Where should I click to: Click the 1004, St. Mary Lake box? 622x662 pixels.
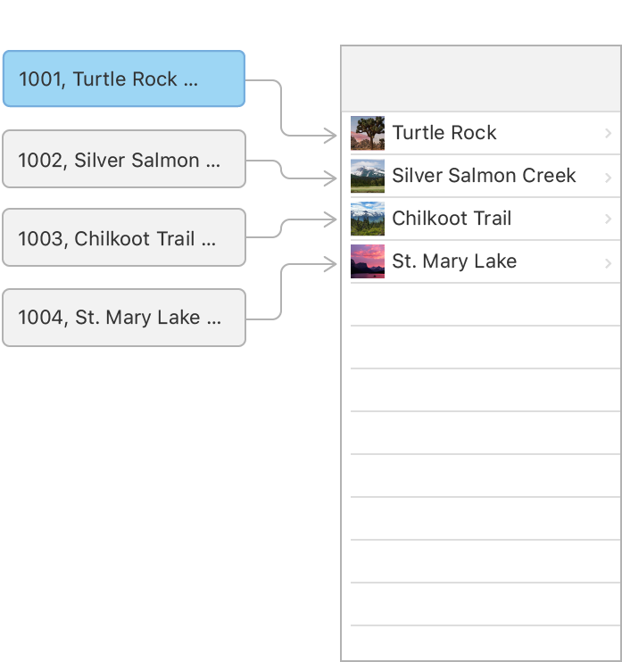click(x=124, y=318)
